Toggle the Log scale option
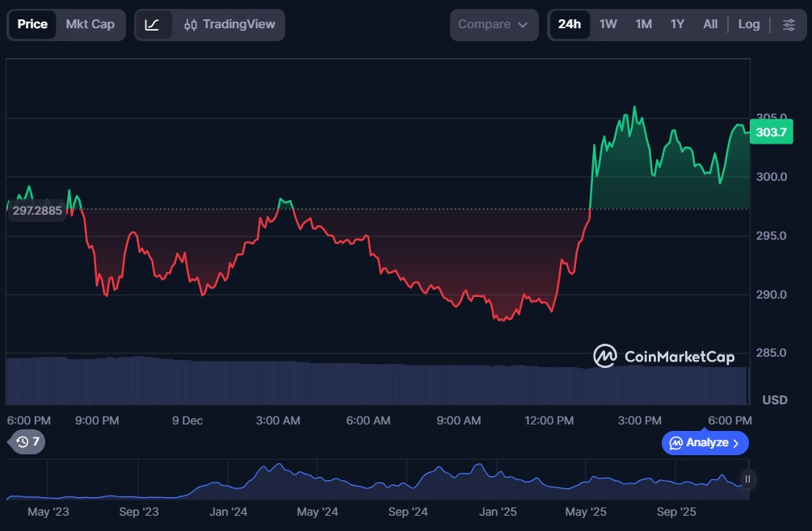Image resolution: width=812 pixels, height=531 pixels. [749, 24]
